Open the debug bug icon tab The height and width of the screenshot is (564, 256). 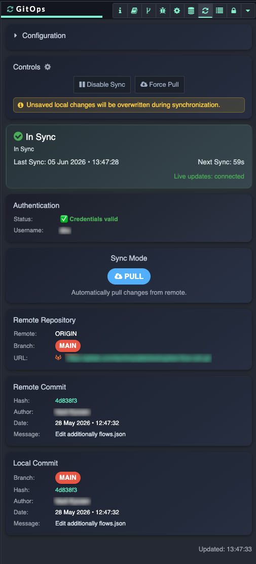[163, 11]
